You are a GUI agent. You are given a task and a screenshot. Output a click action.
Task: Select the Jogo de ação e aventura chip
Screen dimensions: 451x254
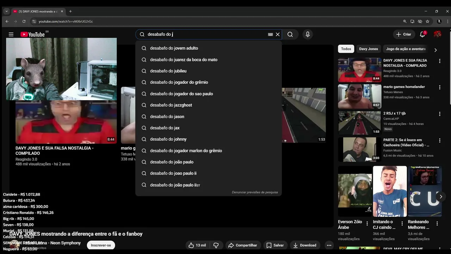(406, 49)
